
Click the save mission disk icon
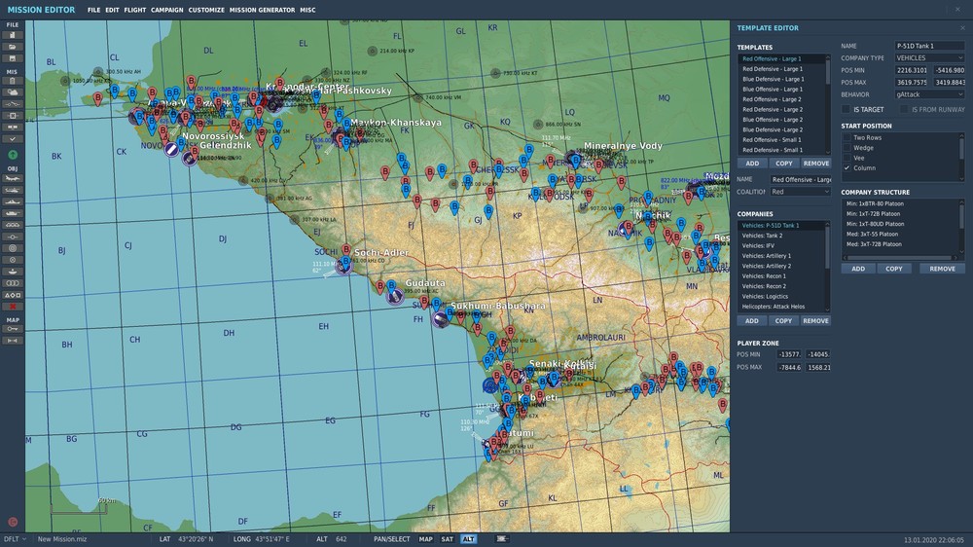click(13, 58)
